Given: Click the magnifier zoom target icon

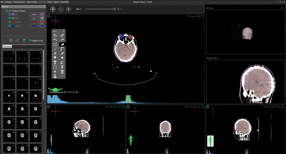Looking at the screenshot, I should pos(61,9).
